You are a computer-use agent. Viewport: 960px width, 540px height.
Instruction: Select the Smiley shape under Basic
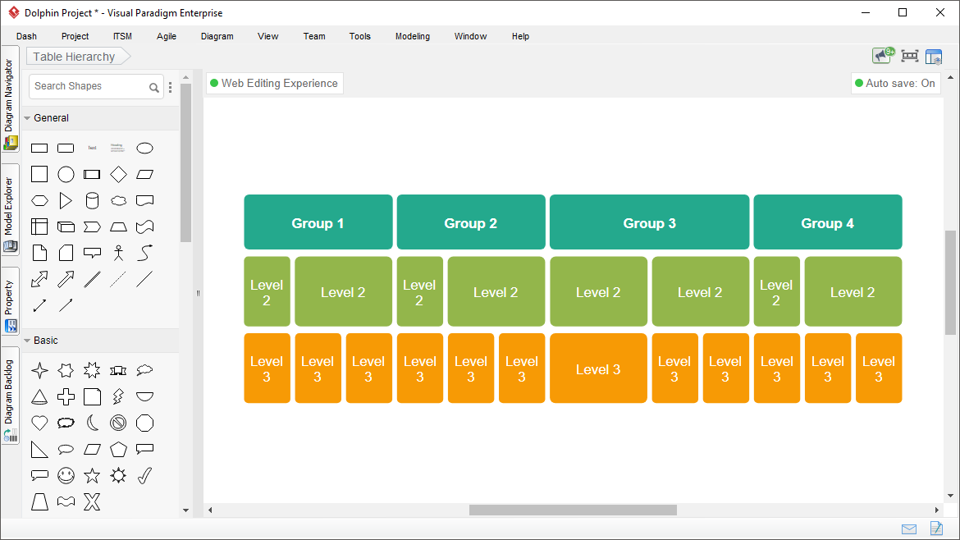point(66,475)
